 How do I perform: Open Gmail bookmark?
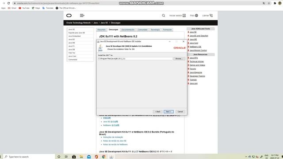12,8
